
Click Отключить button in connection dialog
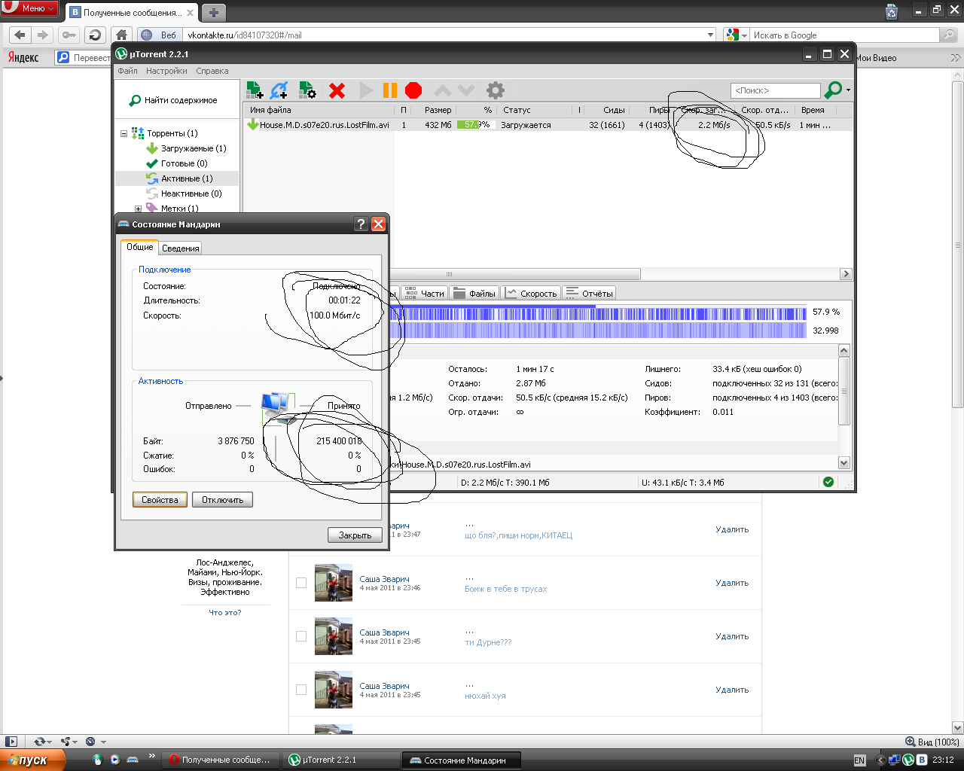pos(223,500)
